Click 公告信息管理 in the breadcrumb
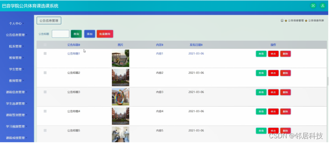This screenshot has height=143, width=329. 296,21
